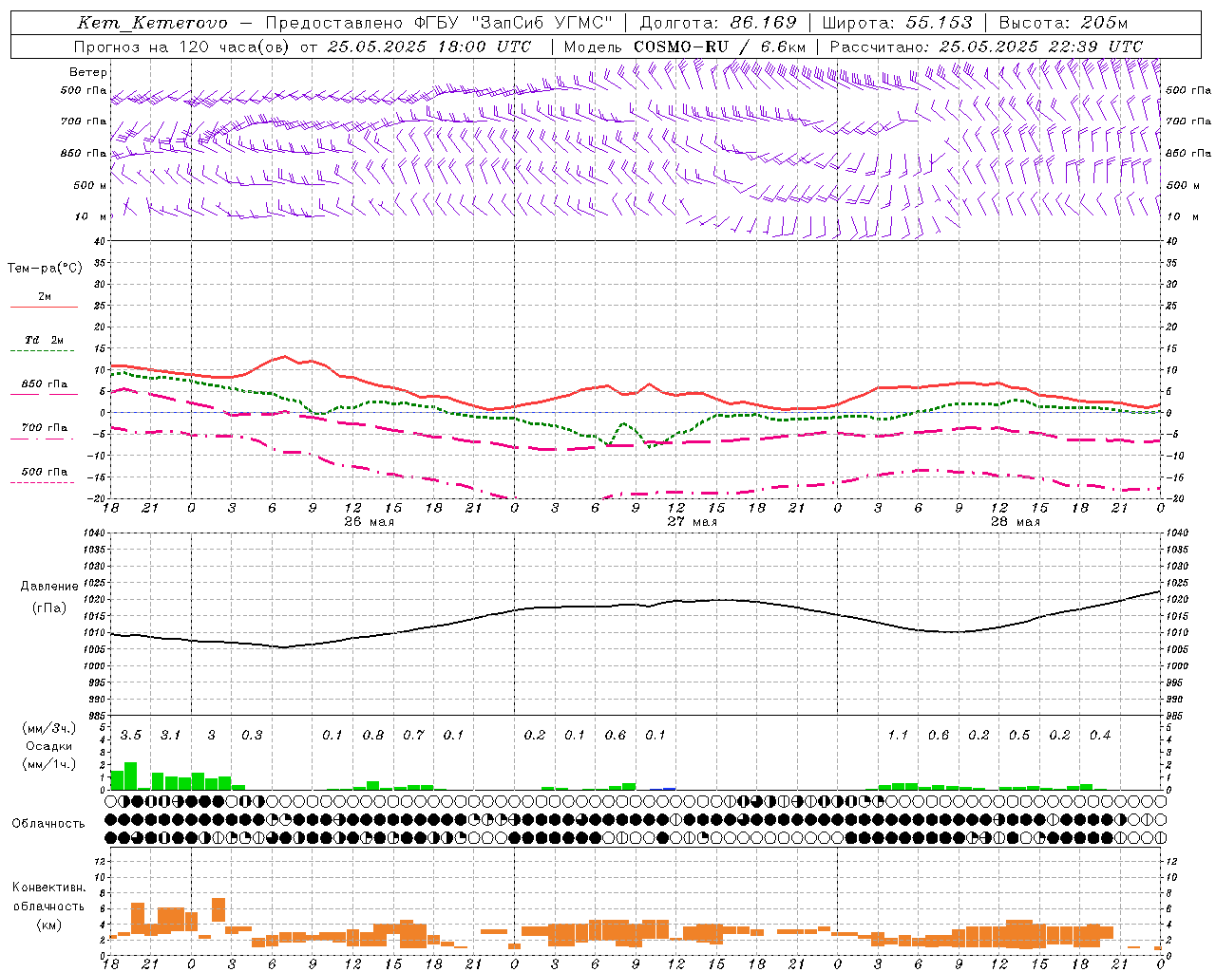Click the 'Долгота: 86.169' header value
Screen dimensions: 1216x972
point(718,23)
